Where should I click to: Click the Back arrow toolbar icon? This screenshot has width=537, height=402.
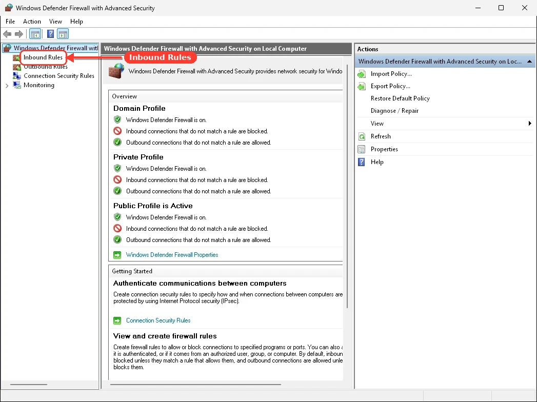point(7,34)
